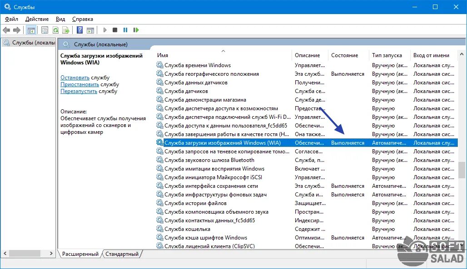Click the Start service play icon

(x=105, y=30)
